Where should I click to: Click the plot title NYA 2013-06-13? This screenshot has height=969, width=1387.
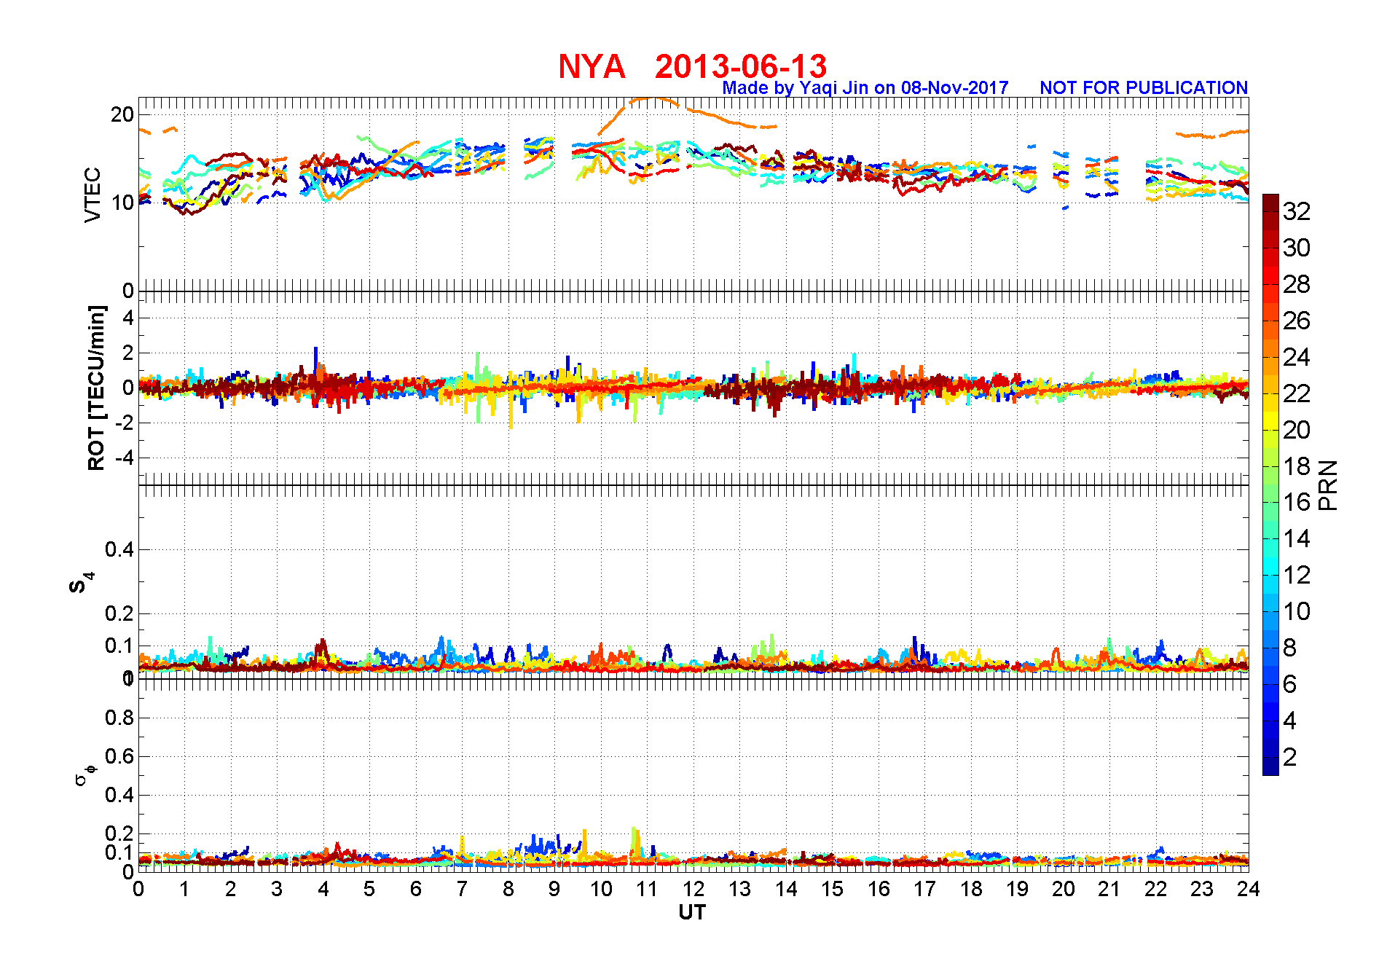pyautogui.click(x=692, y=66)
